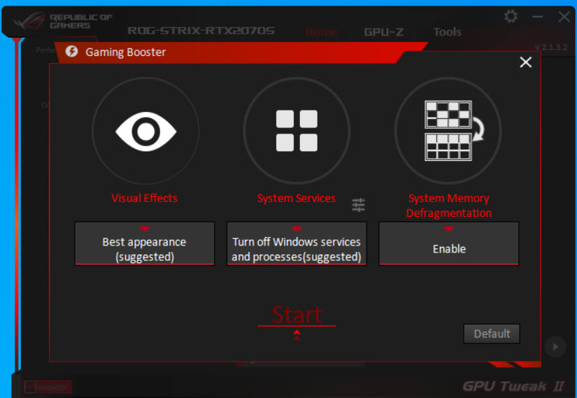
Task: Close the Gaming Booster dialog
Action: pos(525,62)
